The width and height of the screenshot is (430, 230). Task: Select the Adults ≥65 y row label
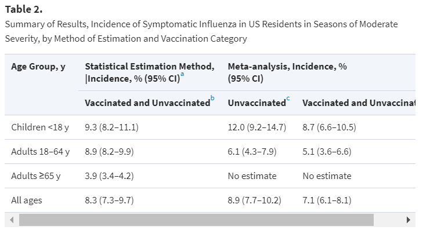click(x=36, y=176)
